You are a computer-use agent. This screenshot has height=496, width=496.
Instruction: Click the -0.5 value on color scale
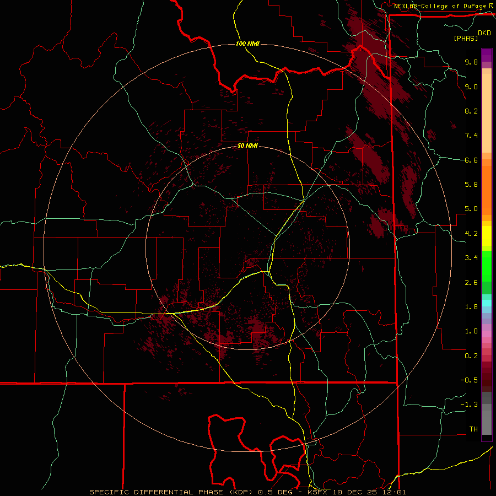[469, 380]
